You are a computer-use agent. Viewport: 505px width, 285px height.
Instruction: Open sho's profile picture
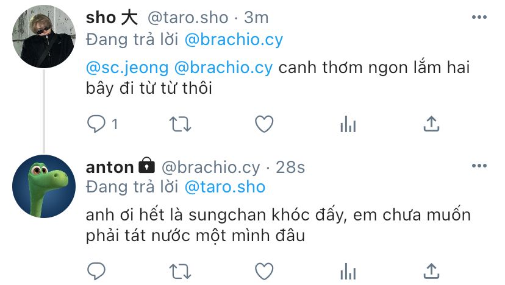click(x=44, y=37)
